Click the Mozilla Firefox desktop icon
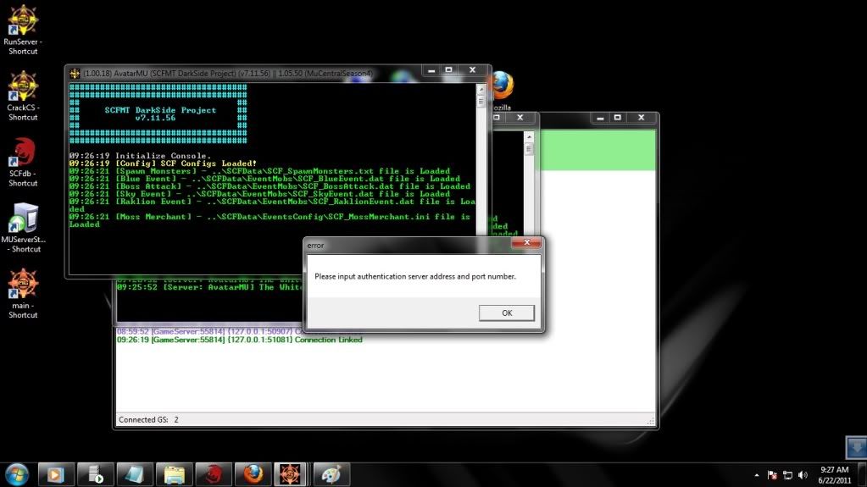 click(x=501, y=86)
